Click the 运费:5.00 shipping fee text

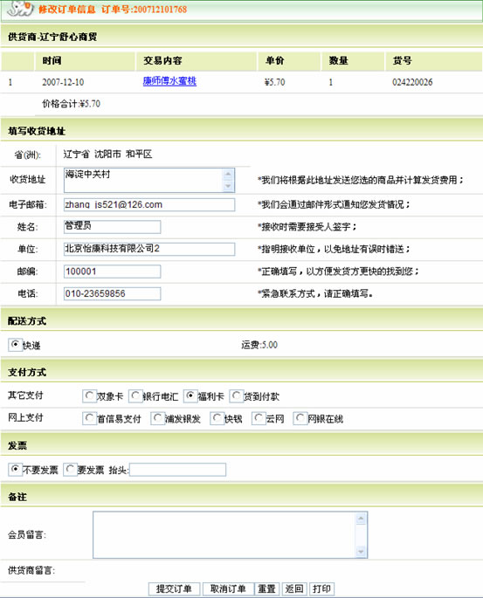(259, 345)
